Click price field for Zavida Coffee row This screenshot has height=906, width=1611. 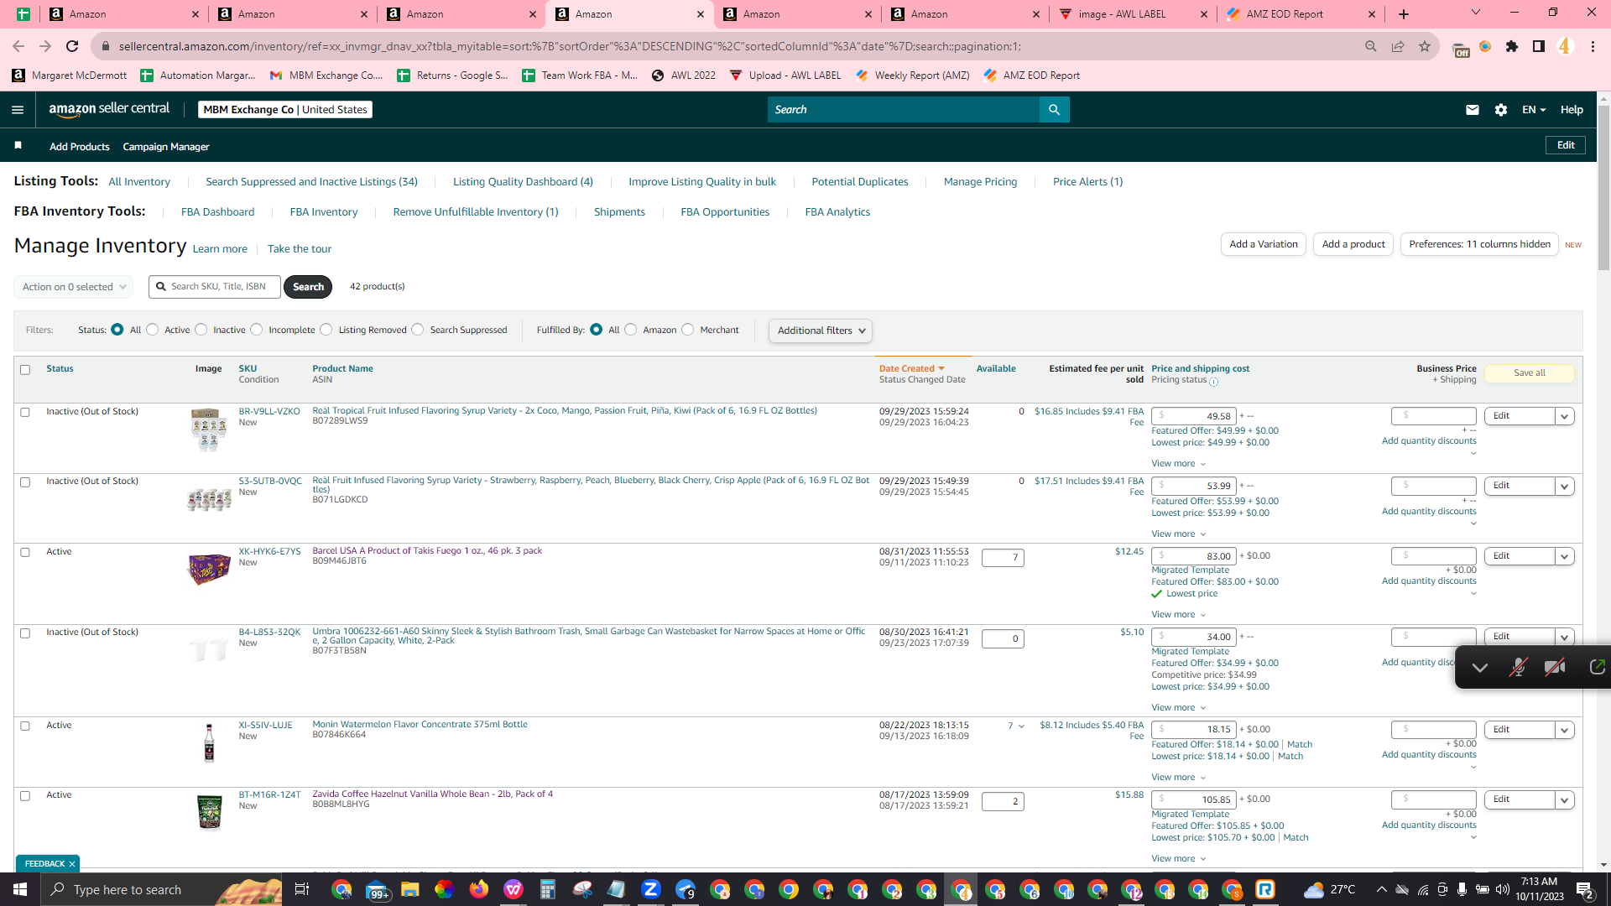(x=1193, y=800)
